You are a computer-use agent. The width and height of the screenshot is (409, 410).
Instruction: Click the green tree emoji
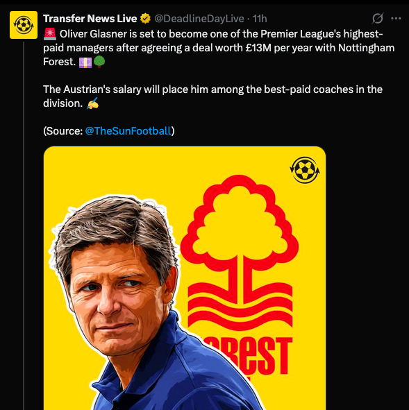(99, 62)
